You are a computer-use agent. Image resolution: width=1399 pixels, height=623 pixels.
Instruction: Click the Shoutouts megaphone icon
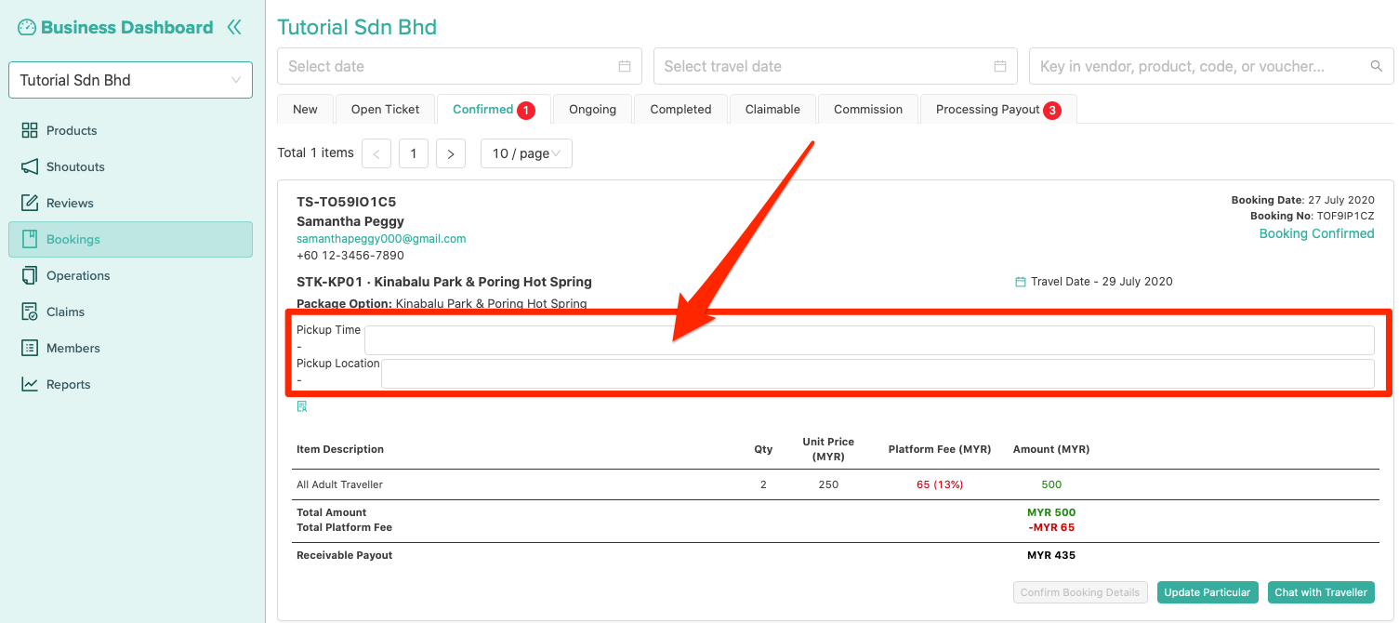30,166
